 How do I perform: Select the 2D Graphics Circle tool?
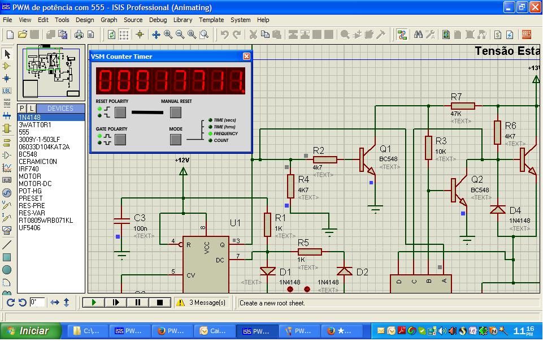point(7,270)
